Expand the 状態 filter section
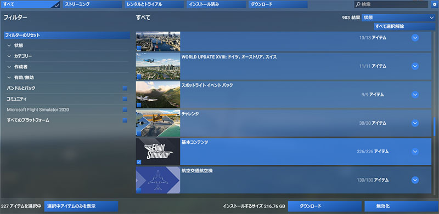This screenshot has height=214, width=439. coord(67,45)
